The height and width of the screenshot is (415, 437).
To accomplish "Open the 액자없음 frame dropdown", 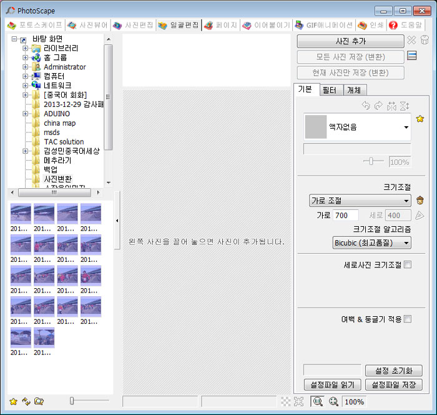I will (357, 127).
